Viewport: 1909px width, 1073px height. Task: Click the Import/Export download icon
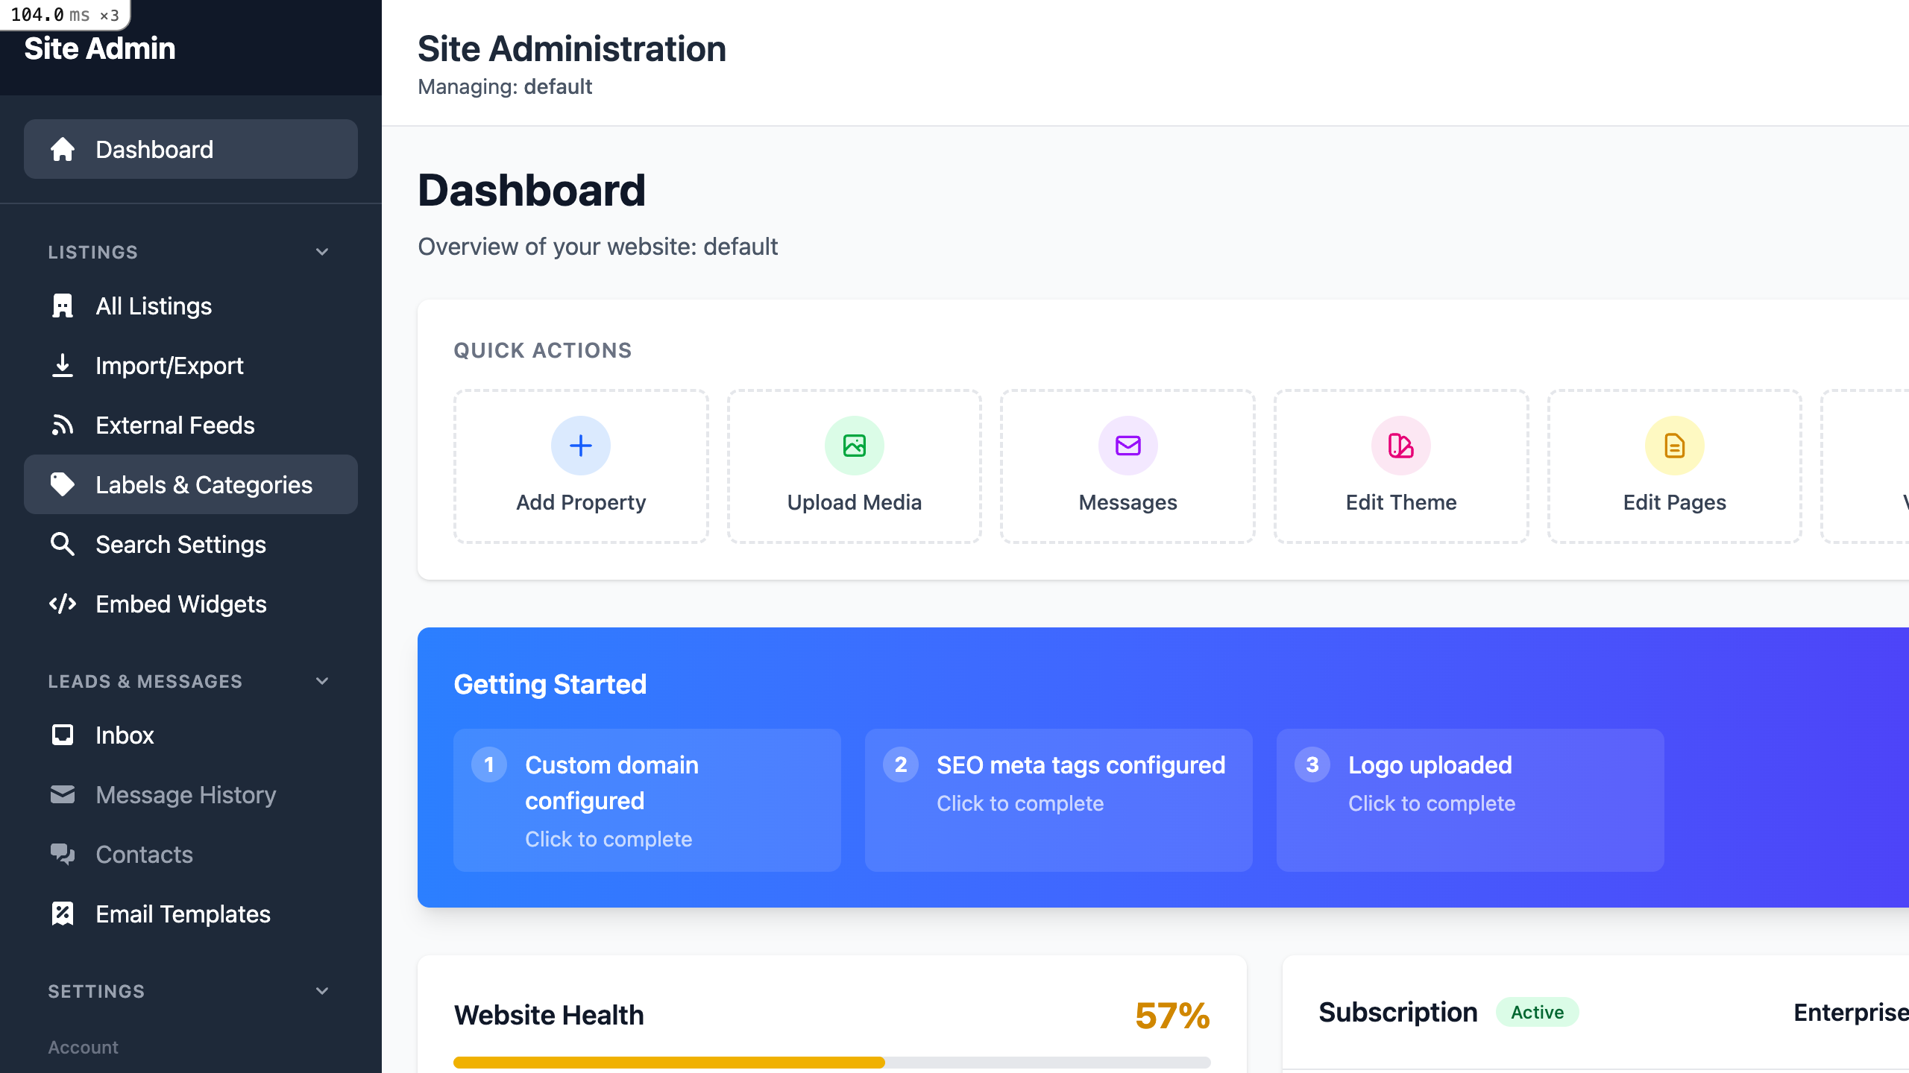click(x=63, y=365)
